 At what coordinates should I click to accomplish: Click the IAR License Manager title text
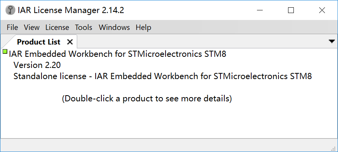click(71, 10)
